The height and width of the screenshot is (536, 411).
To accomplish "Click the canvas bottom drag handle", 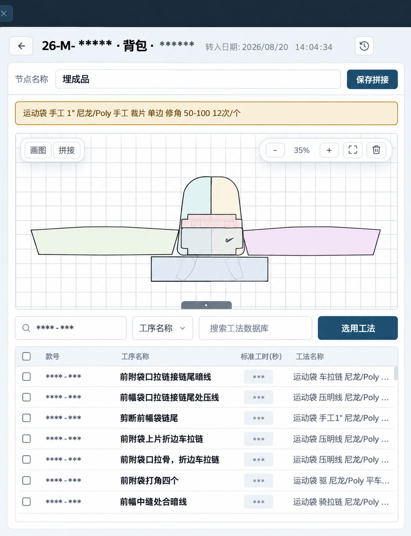I will coord(206,305).
